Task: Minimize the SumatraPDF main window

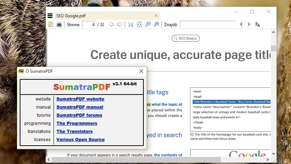Action: (236, 12)
